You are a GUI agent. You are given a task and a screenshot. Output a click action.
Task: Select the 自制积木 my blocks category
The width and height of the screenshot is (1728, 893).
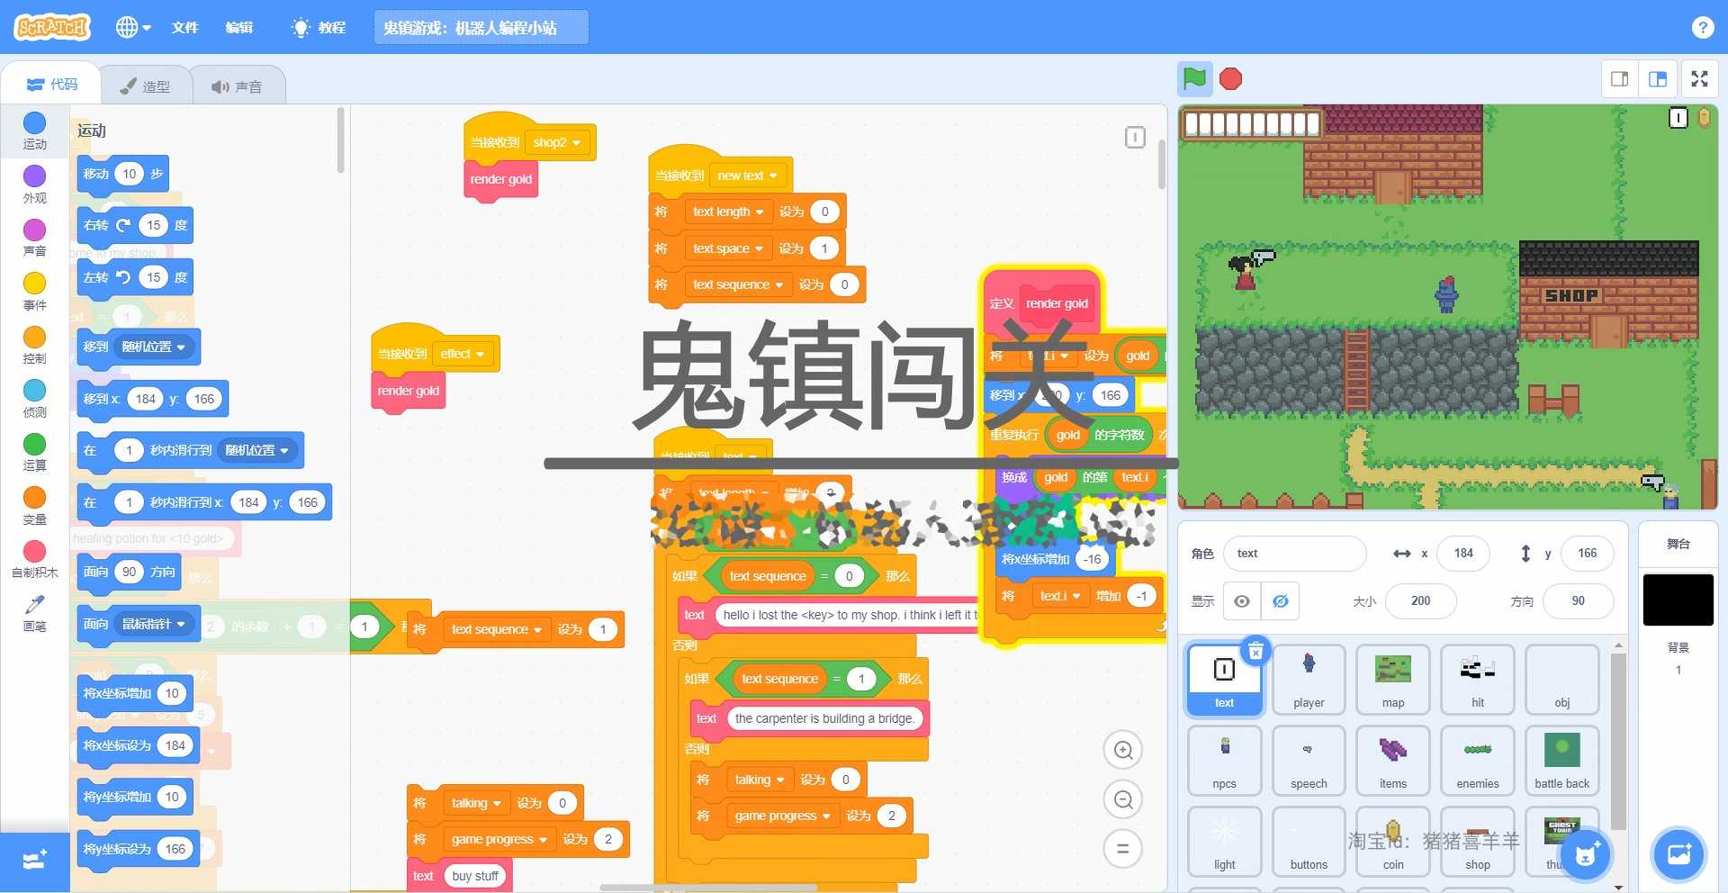(x=34, y=559)
